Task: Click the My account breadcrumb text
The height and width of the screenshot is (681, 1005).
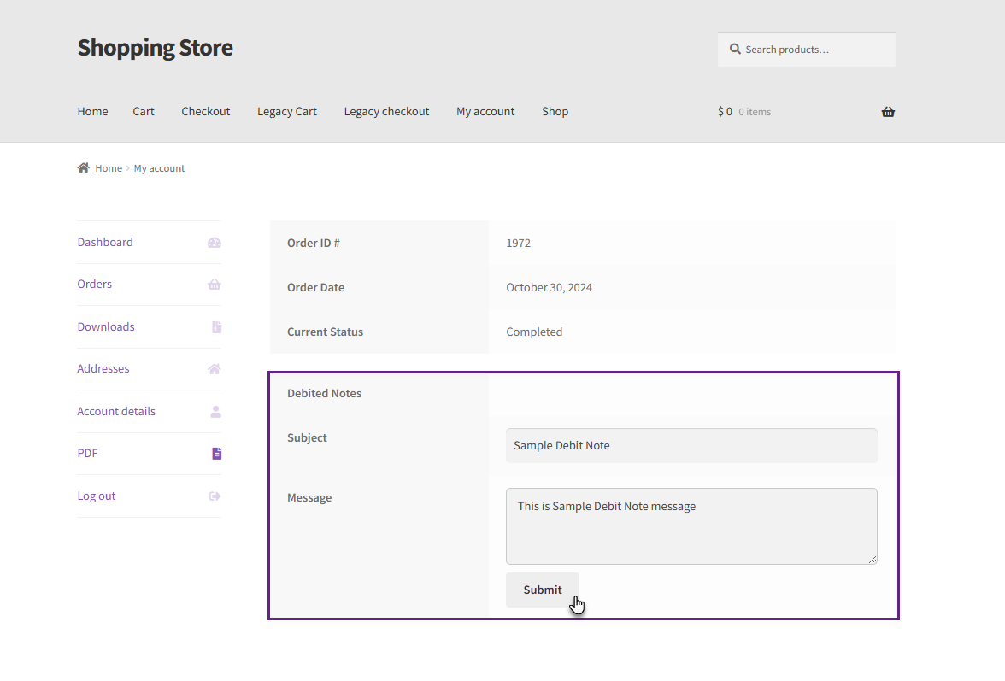Action: [159, 168]
